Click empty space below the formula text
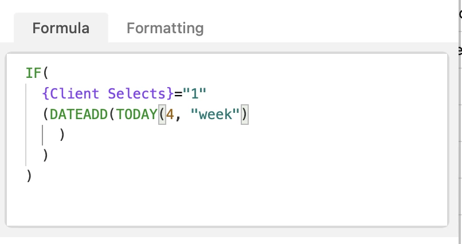This screenshot has height=244, width=462. click(x=227, y=204)
